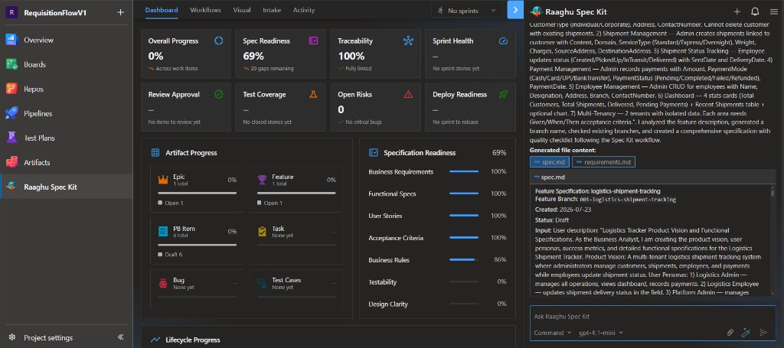
Task: Click the Review Approval check icon
Action: [x=218, y=94]
